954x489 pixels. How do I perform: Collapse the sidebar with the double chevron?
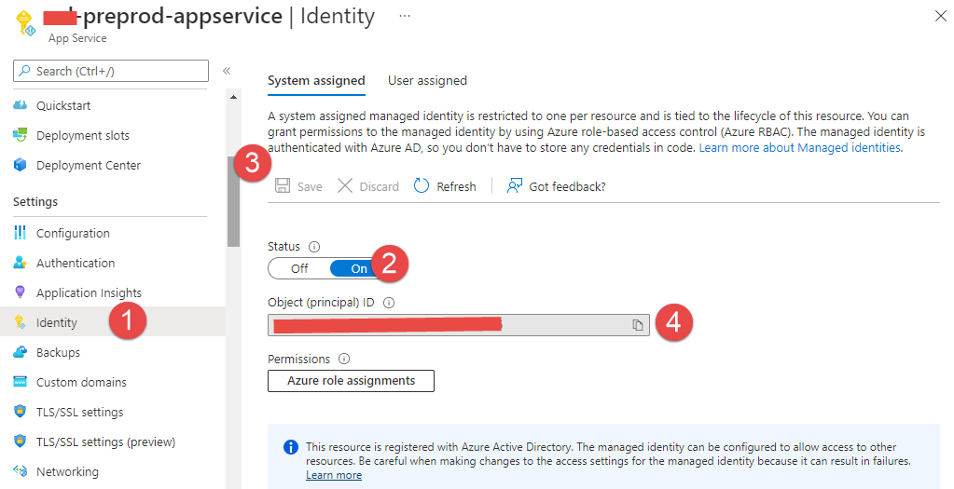(226, 71)
